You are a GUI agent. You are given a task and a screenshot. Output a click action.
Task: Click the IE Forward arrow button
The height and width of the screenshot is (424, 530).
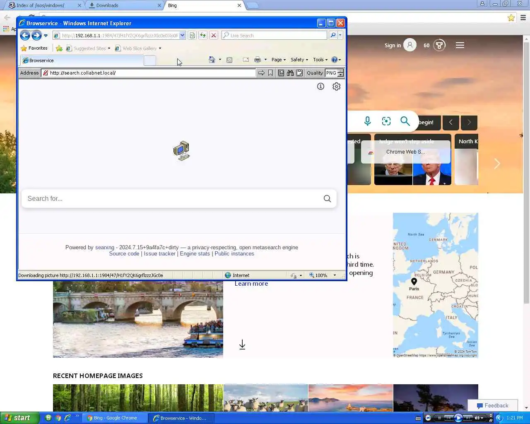pos(36,36)
